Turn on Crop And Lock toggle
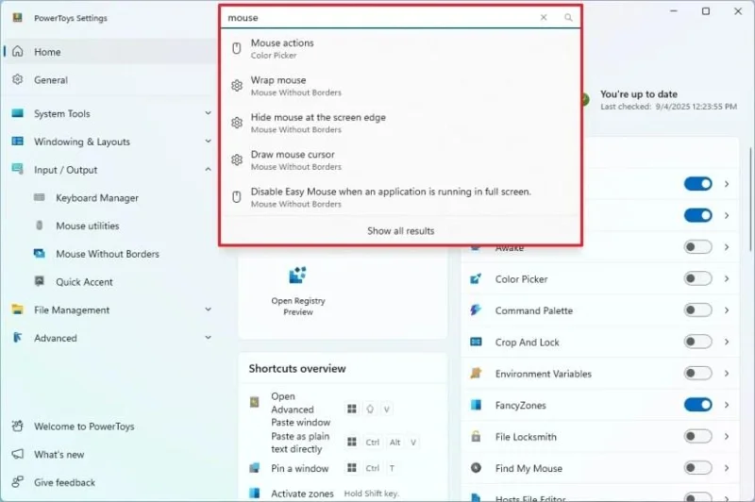The image size is (755, 502). point(697,342)
